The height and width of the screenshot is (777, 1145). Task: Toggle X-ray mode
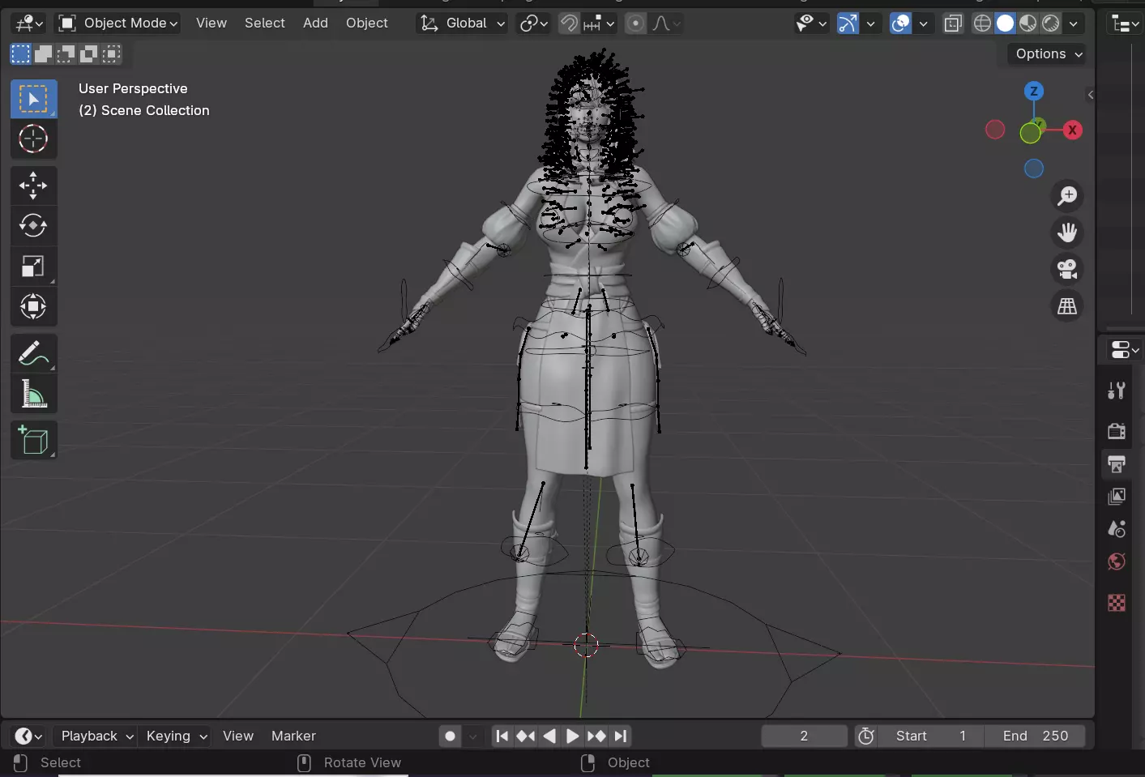click(953, 23)
